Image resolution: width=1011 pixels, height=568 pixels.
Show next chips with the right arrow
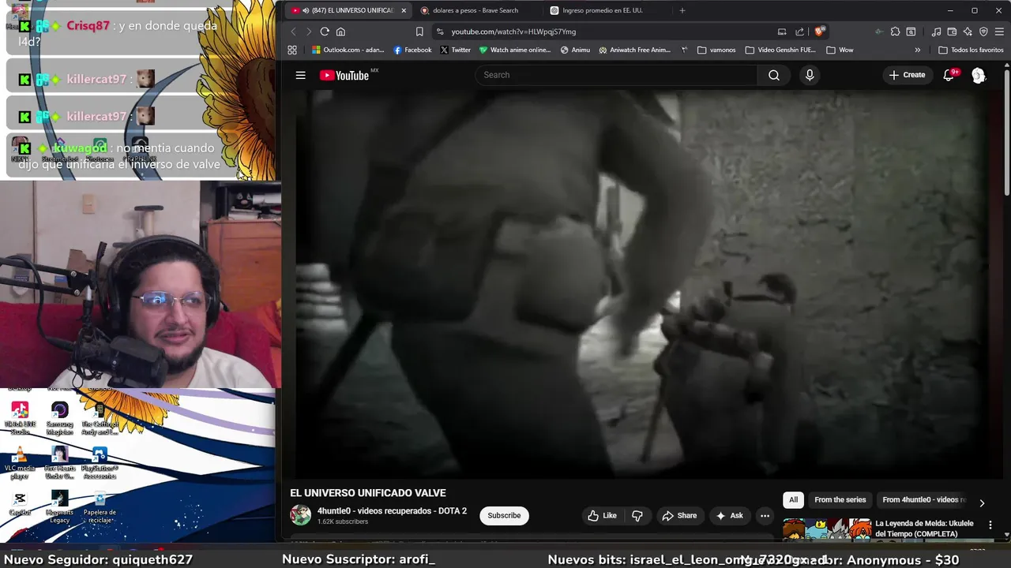982,503
